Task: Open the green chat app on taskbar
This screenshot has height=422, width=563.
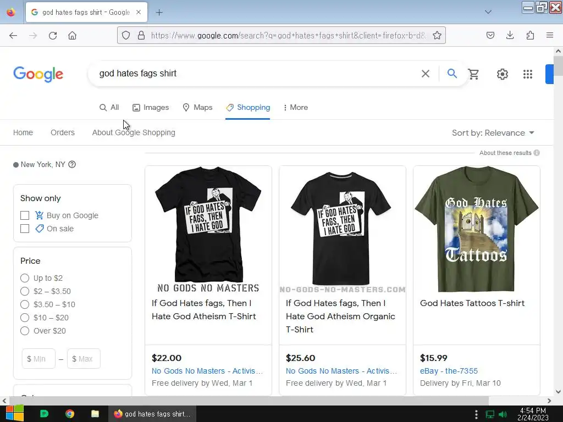Action: pyautogui.click(x=44, y=414)
